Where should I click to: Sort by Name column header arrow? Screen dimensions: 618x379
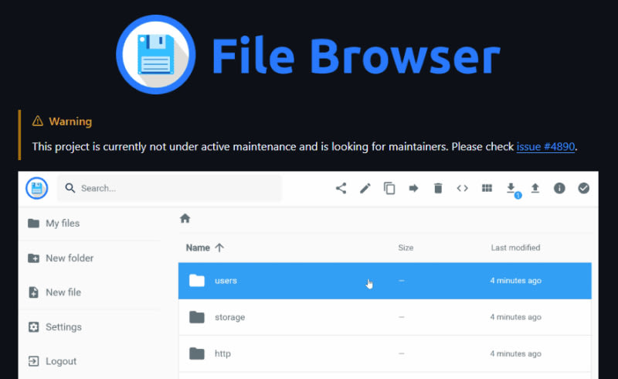click(x=219, y=248)
